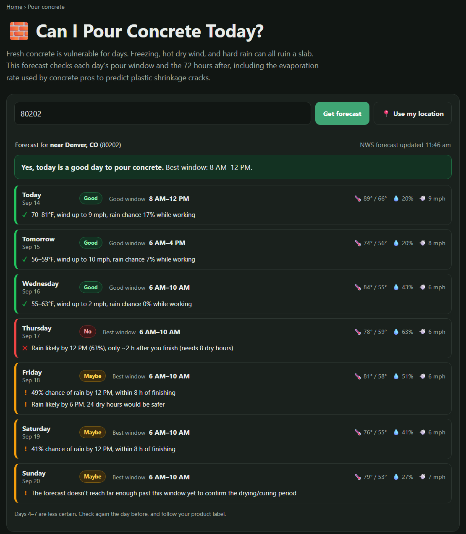Click the red No badge for Thursday
The image size is (466, 534).
click(88, 332)
